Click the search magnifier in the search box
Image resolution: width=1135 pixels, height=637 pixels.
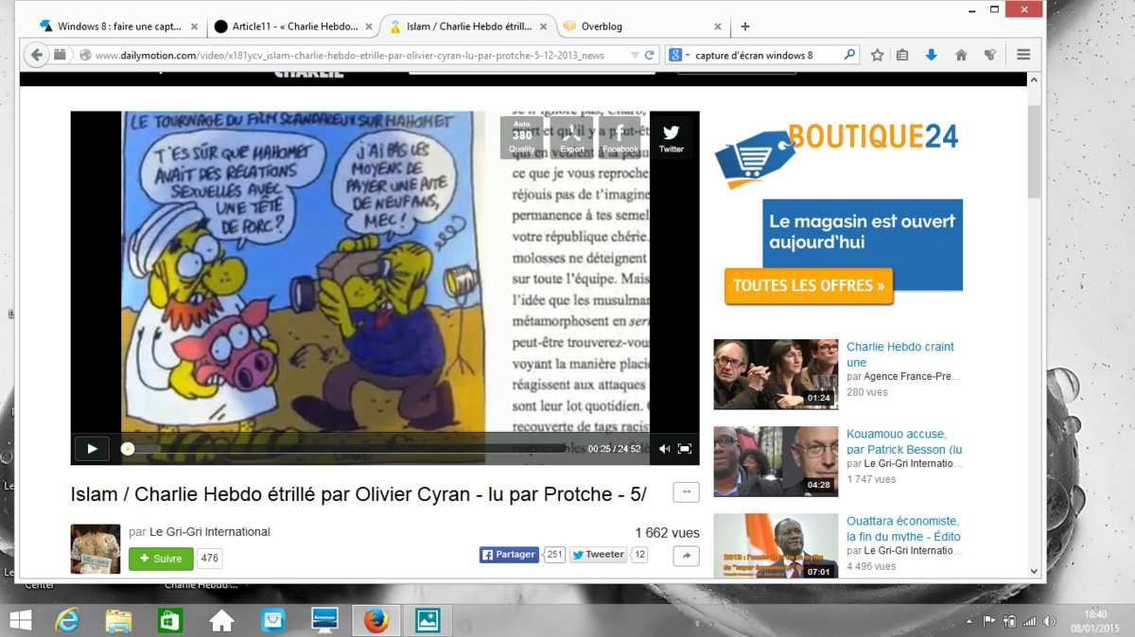coord(848,55)
